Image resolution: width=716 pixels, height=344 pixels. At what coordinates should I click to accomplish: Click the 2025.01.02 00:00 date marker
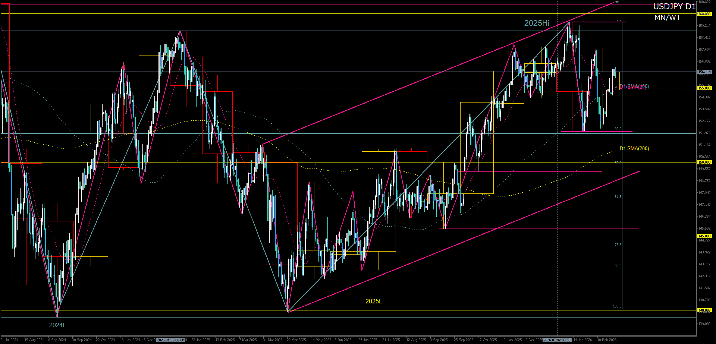tap(170, 340)
